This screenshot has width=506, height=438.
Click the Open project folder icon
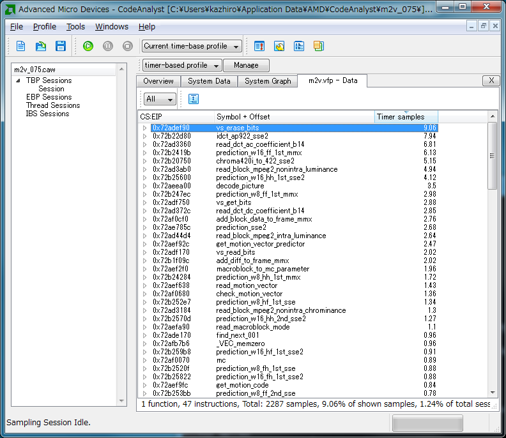pos(41,46)
